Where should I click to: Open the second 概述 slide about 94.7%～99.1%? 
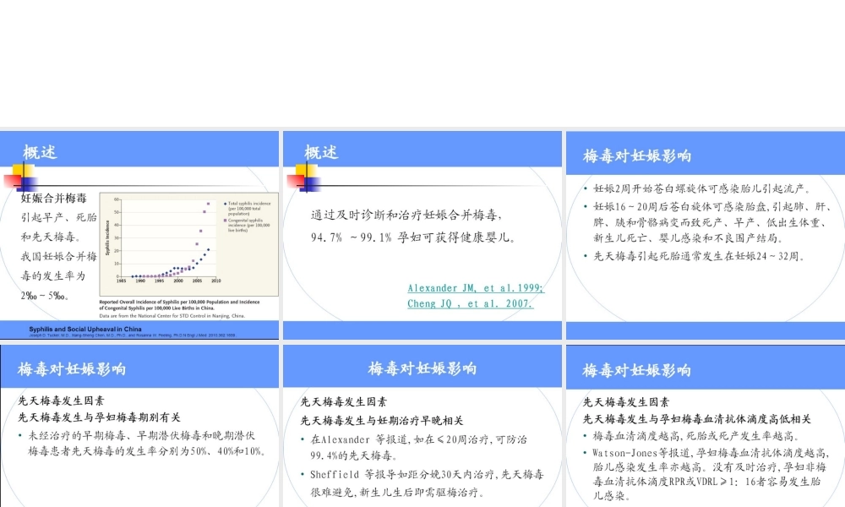tap(422, 235)
